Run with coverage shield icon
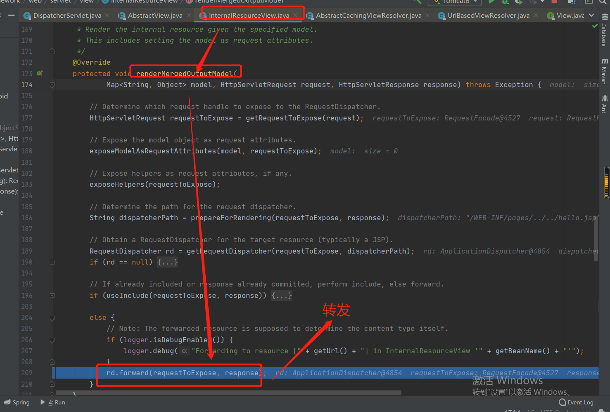 (518, 2)
